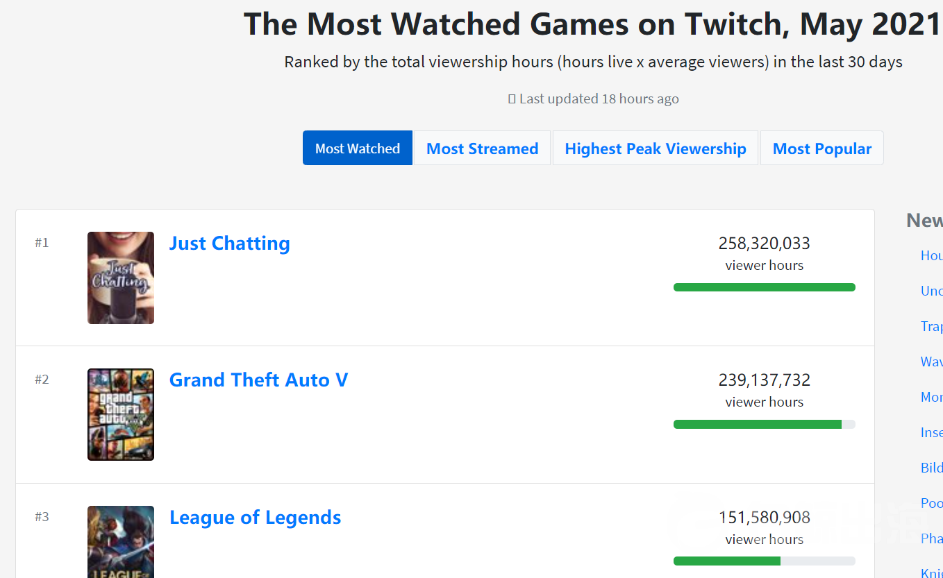Open the Highest Peak Viewership tab
Image resolution: width=943 pixels, height=578 pixels.
(x=655, y=148)
